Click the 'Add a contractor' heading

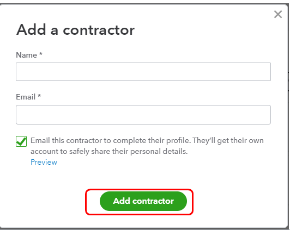pyautogui.click(x=75, y=30)
